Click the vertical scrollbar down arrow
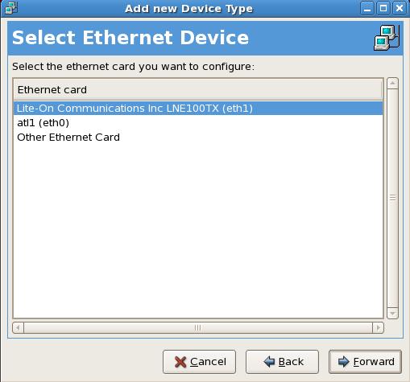The height and width of the screenshot is (382, 410). [x=392, y=313]
